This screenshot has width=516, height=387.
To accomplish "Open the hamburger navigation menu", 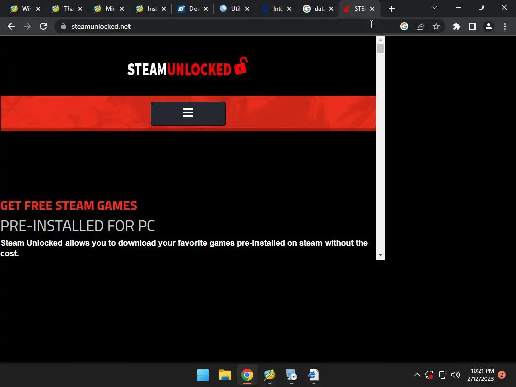I will pyautogui.click(x=188, y=113).
